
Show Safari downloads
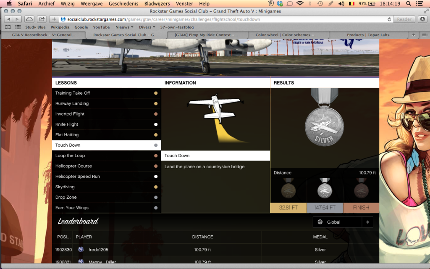422,19
